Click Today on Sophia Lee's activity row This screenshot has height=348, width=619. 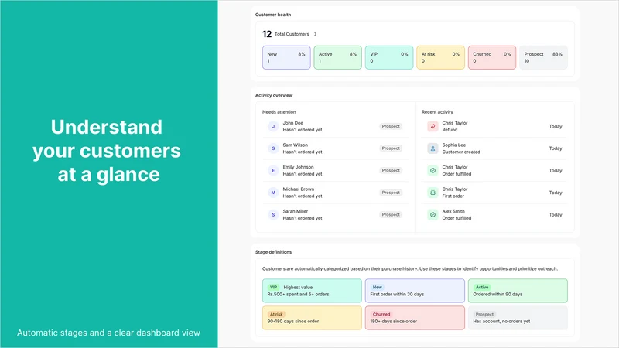pos(556,148)
